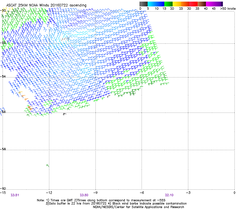Click the '-56' latitude axis label

[3, 112]
